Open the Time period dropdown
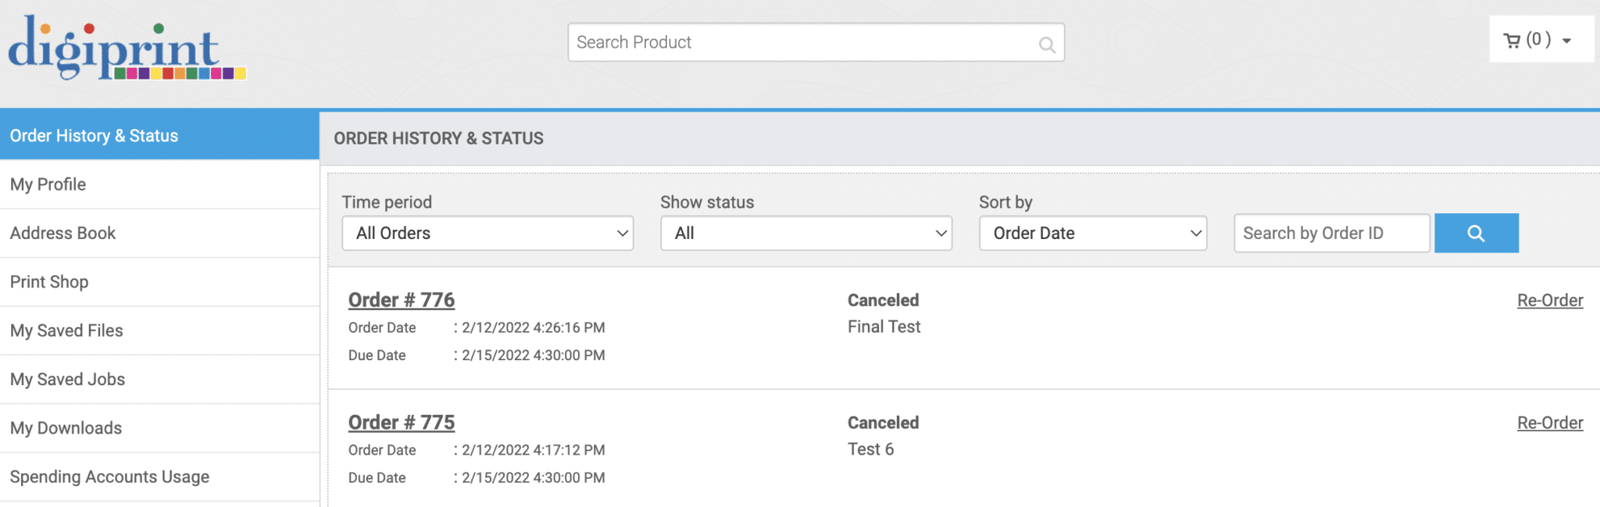1600x507 pixels. tap(487, 233)
